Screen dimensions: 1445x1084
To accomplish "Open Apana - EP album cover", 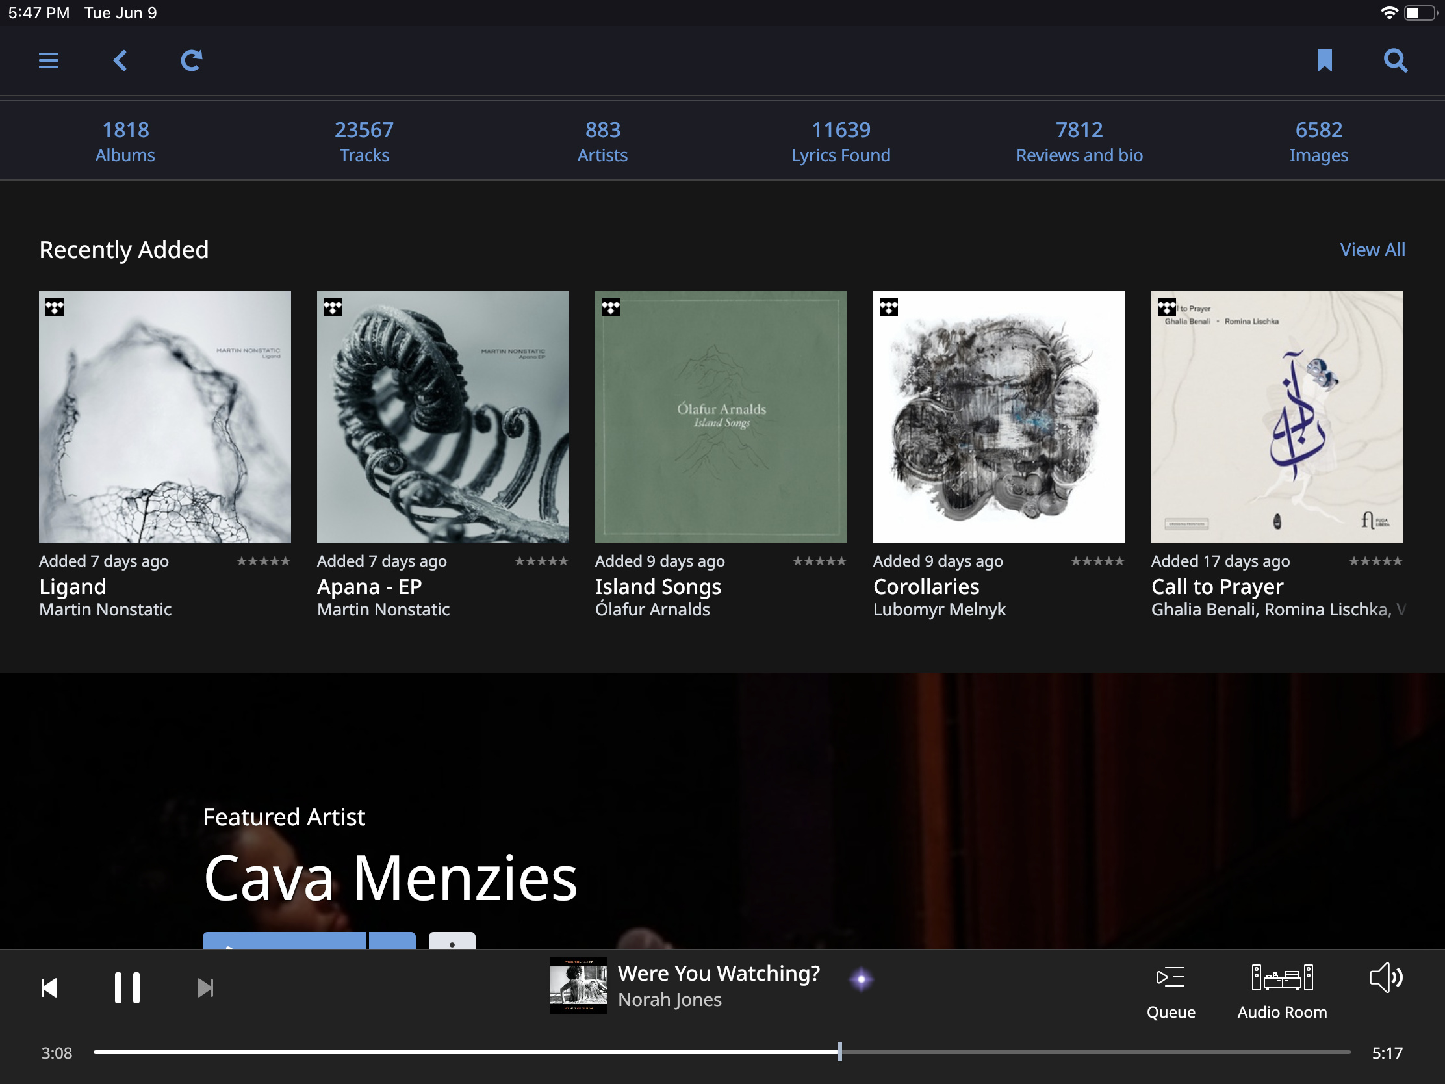I will [443, 417].
